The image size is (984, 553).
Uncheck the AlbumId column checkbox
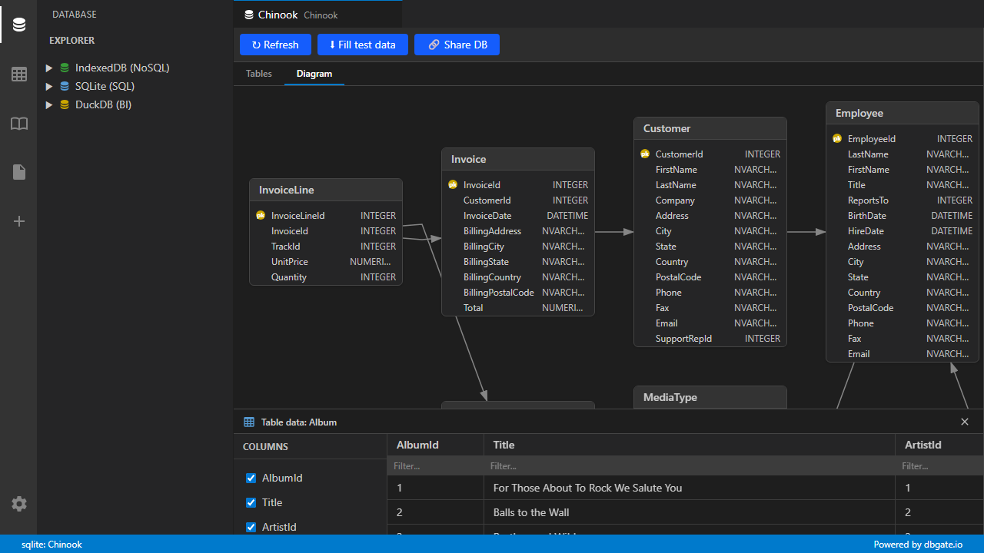click(x=251, y=478)
